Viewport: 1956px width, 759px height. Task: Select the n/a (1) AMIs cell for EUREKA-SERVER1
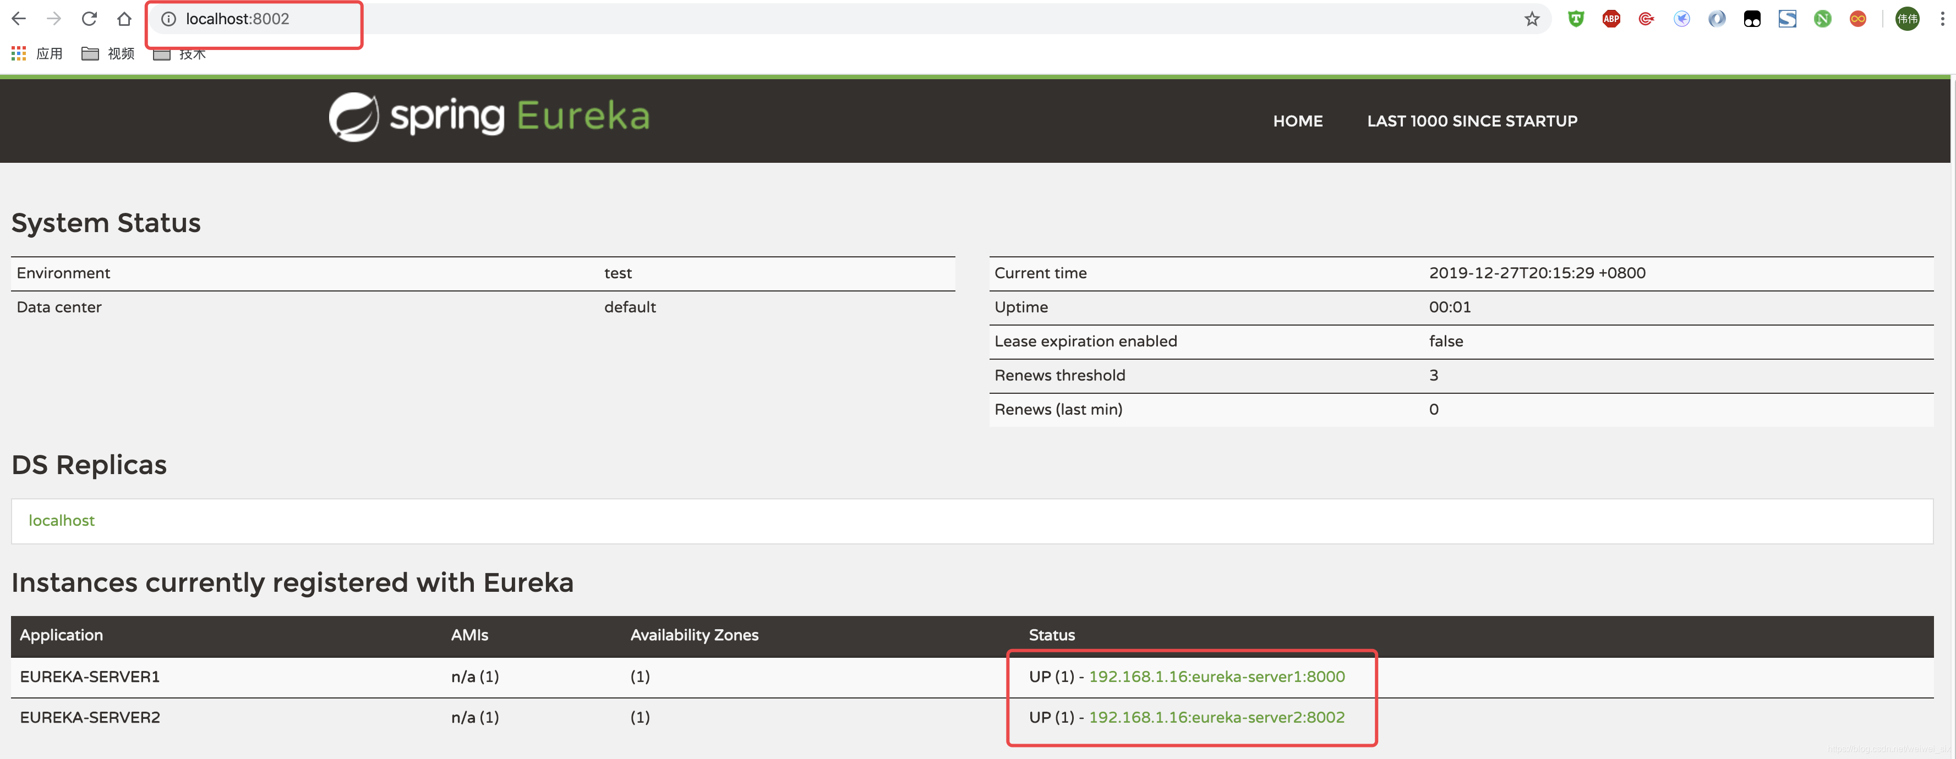474,676
